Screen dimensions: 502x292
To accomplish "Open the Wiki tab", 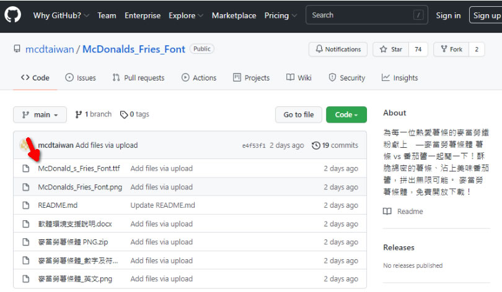I will 299,77.
